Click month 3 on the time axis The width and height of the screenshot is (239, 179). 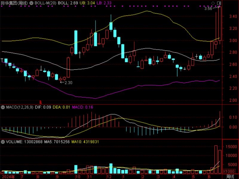pyautogui.click(x=159, y=177)
